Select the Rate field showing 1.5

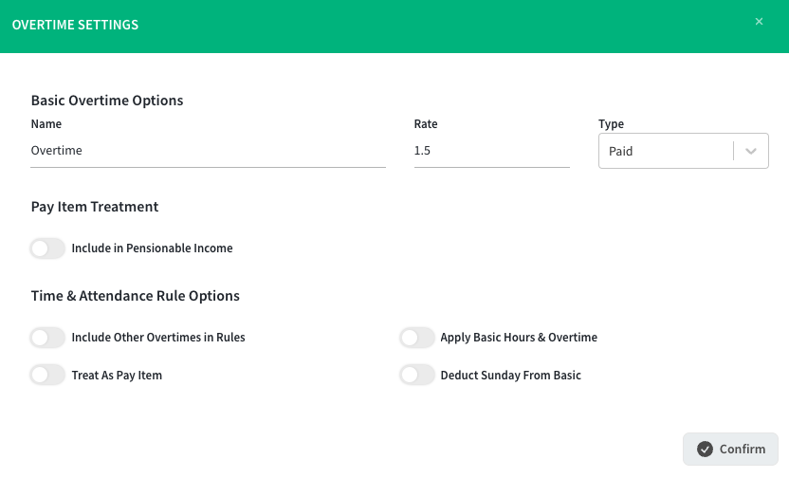pos(491,151)
